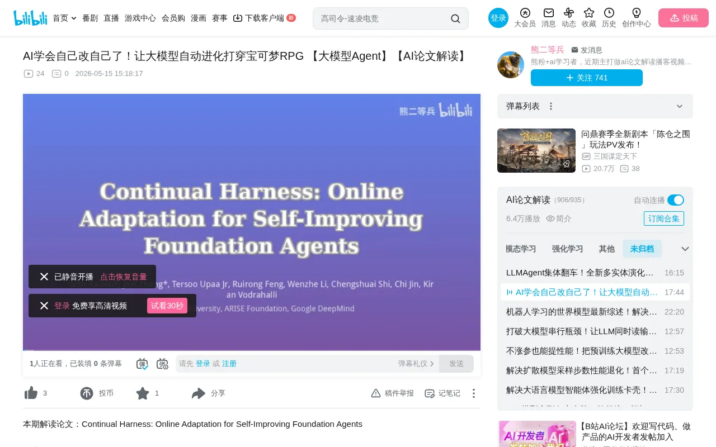Switch to 其他 tab
The image size is (716, 447).
pos(606,249)
